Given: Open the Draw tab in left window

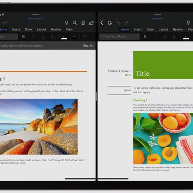Looking at the screenshot, I should (28, 29).
